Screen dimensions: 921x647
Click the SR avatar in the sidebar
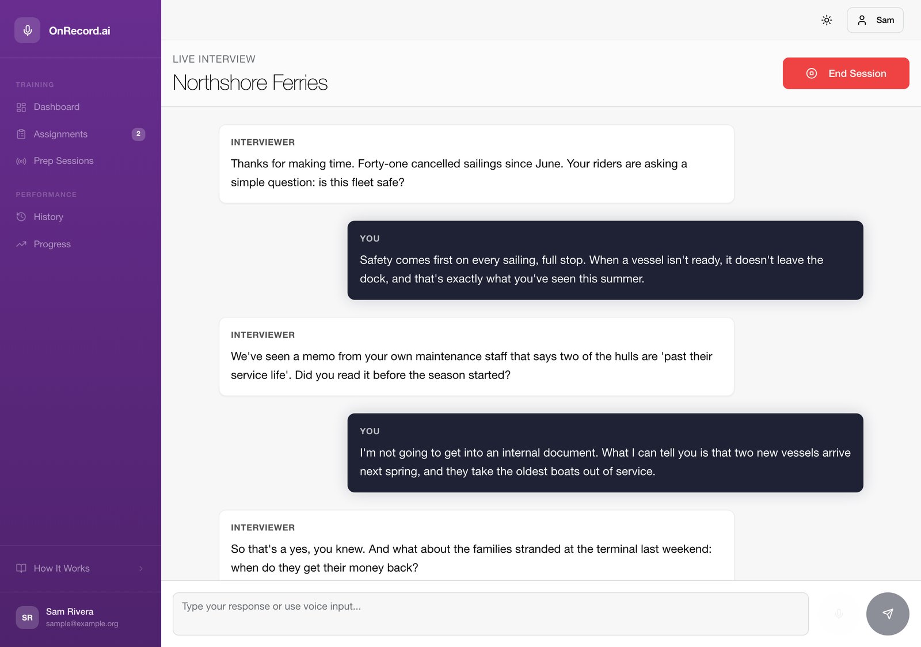pos(27,617)
